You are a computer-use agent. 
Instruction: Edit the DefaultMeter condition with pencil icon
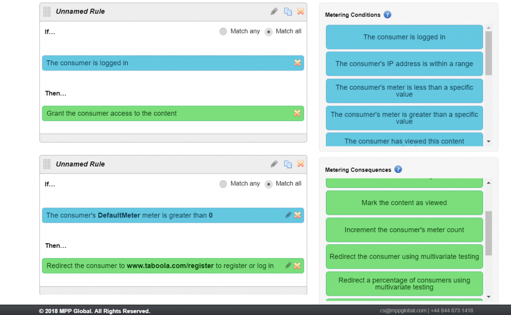[288, 215]
